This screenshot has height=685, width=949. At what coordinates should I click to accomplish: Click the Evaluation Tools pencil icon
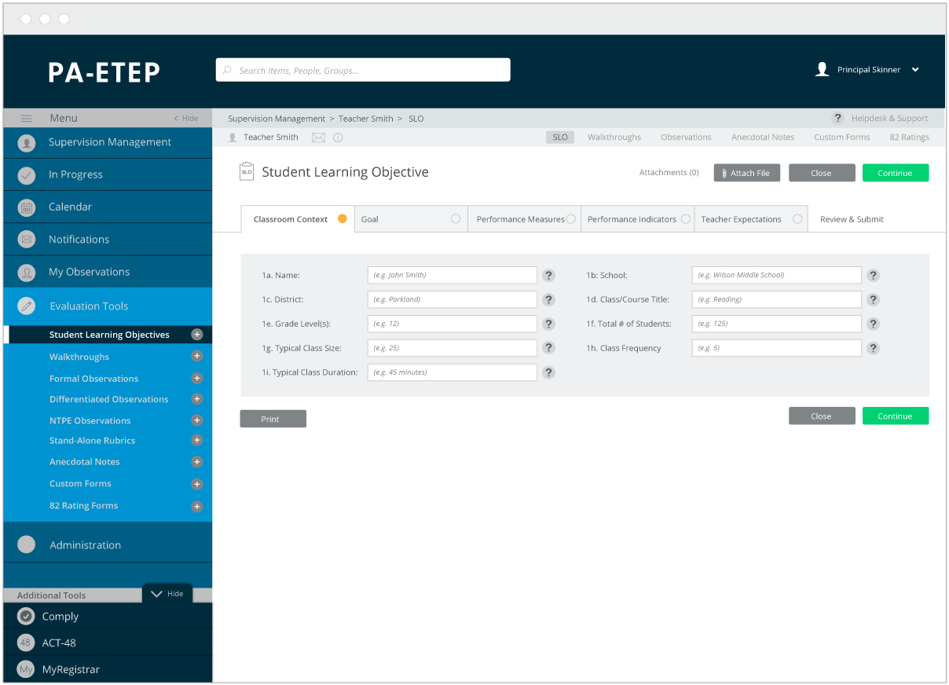click(x=27, y=306)
